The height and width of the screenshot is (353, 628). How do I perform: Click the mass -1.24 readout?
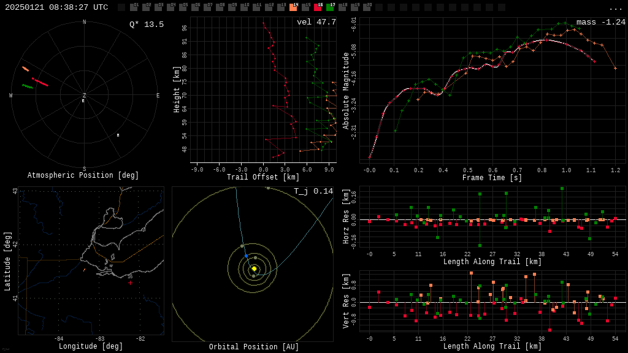point(601,22)
